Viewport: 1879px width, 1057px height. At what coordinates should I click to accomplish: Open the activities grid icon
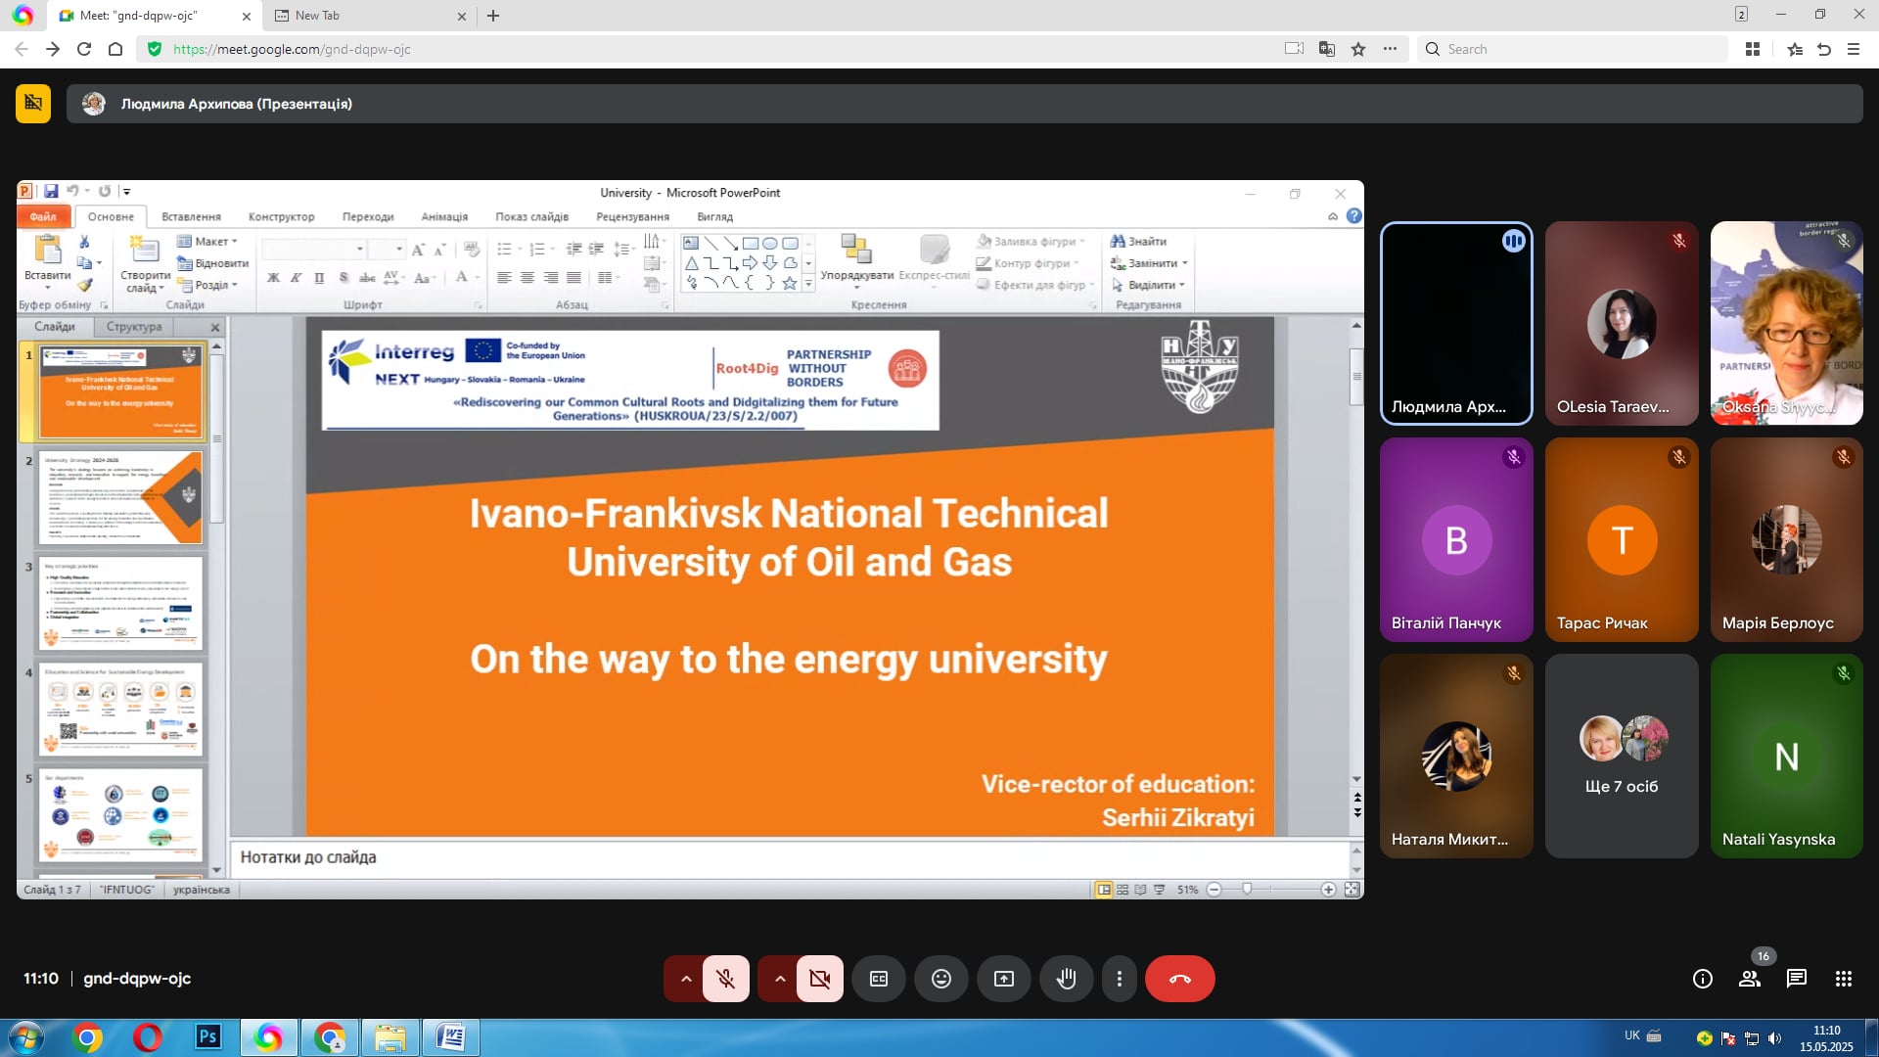tap(1843, 979)
